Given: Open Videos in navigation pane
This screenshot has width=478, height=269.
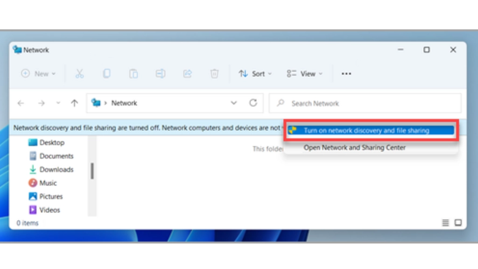Looking at the screenshot, I should tap(44, 210).
